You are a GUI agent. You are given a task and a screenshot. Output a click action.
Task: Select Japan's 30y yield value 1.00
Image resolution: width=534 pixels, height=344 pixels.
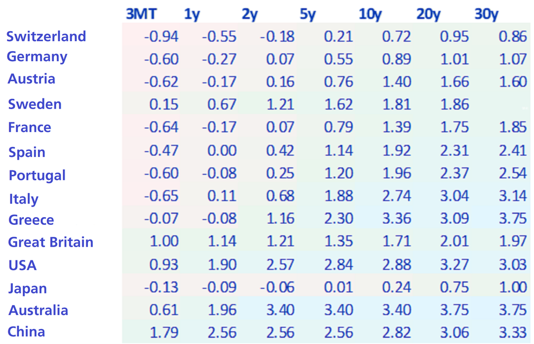(512, 287)
